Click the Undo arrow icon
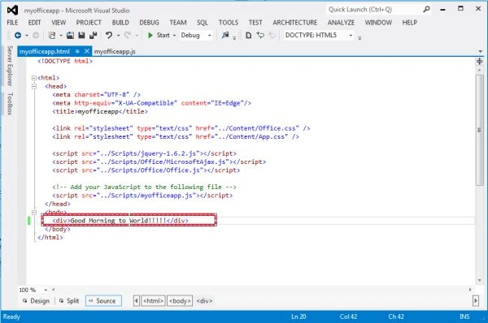This screenshot has width=488, height=323. pos(109,36)
